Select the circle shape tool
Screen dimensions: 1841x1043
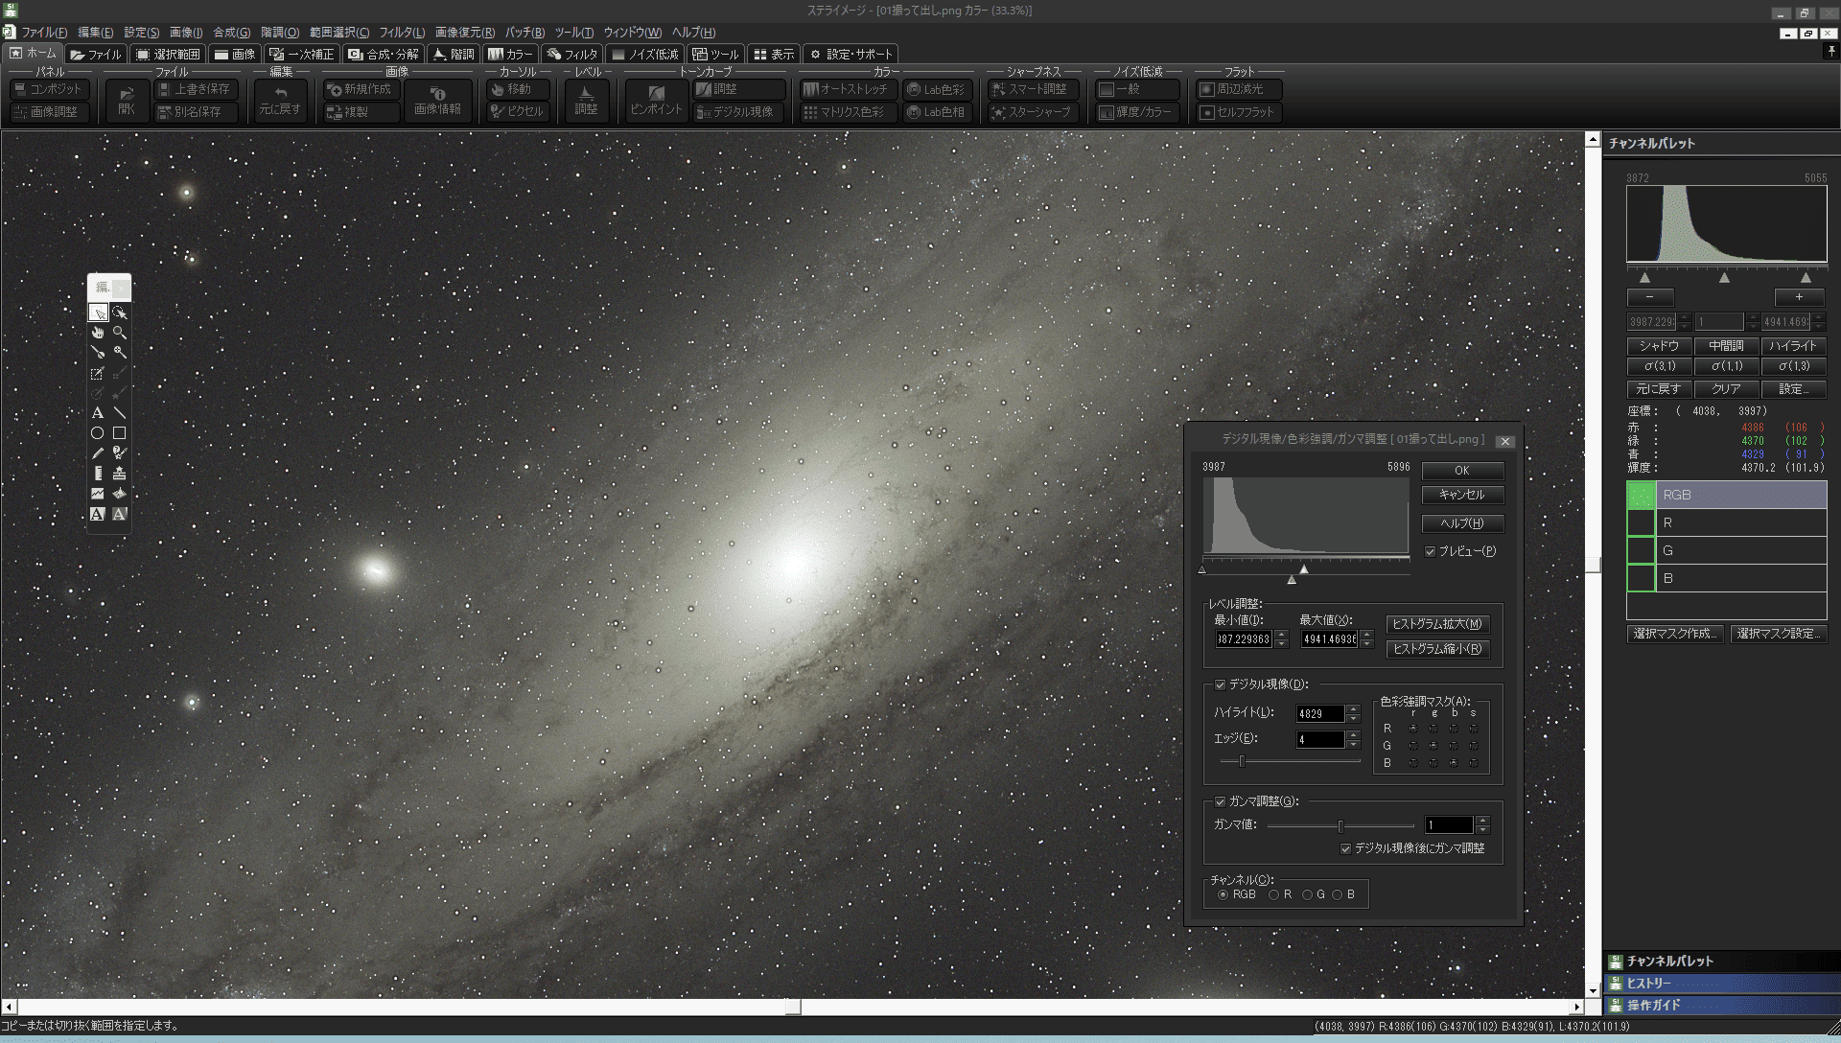[x=98, y=433]
